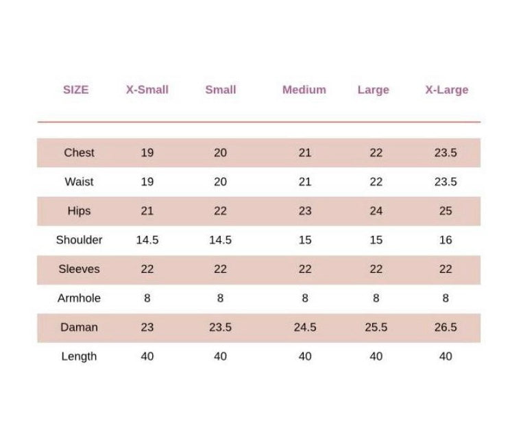Screen dimensions: 521x423
Task: Click the Hips row label
Action: [79, 211]
